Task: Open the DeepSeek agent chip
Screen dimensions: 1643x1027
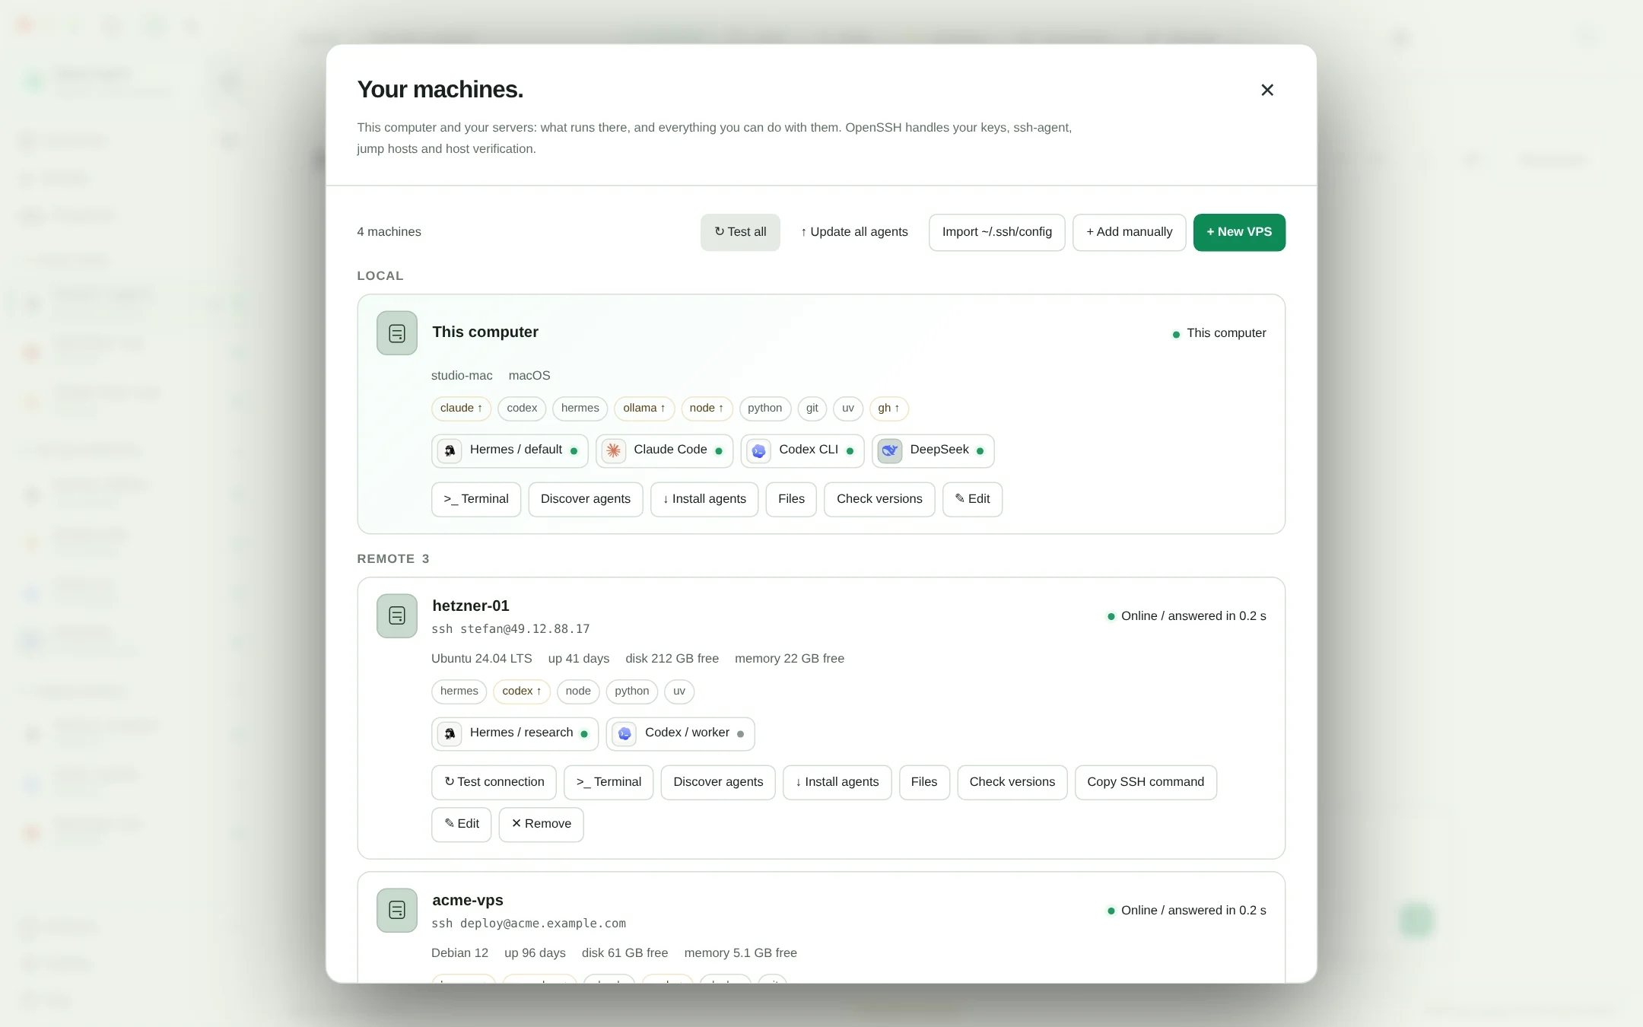Action: [933, 450]
